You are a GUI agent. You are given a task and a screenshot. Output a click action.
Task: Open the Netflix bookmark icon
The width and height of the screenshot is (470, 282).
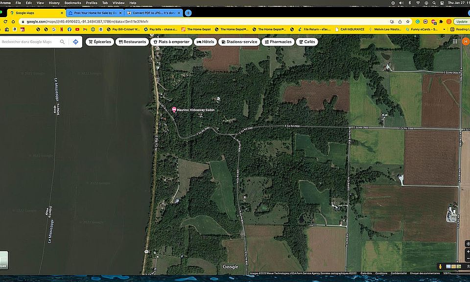coord(62,29)
